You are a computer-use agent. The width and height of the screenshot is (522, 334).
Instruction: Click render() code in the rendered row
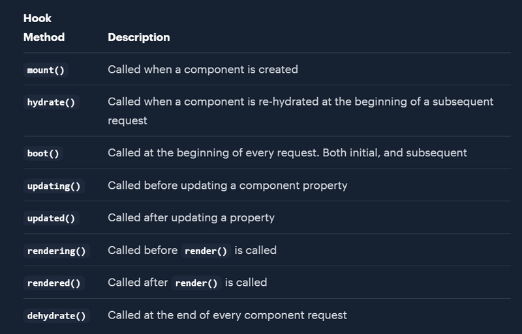[x=198, y=283]
